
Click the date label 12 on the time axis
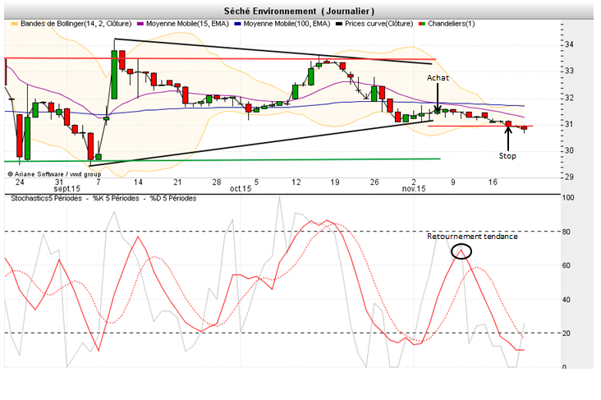point(296,182)
